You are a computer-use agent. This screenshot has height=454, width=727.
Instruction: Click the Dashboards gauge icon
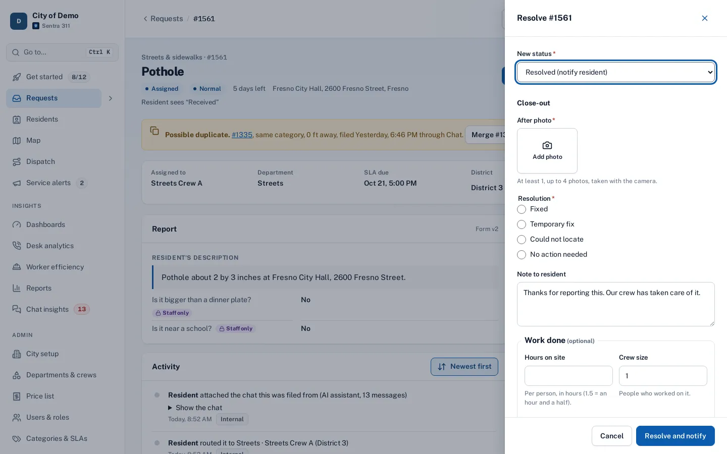(17, 224)
